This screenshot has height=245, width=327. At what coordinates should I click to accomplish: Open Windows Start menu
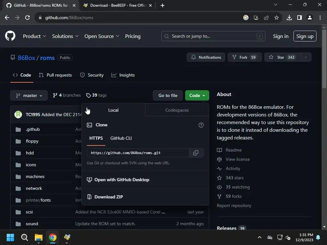tap(10, 237)
